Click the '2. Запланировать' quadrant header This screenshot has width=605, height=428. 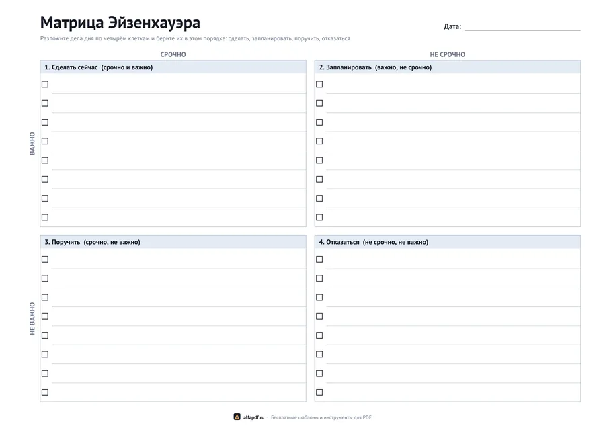[x=448, y=67]
